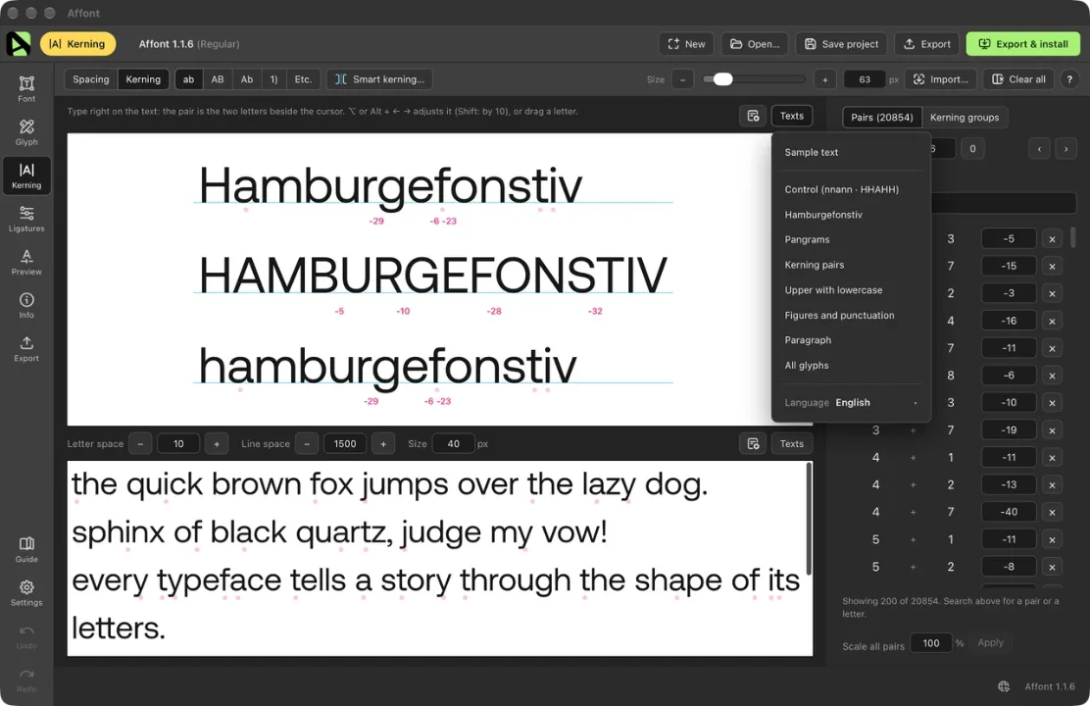Open the Language English dropdown
This screenshot has height=706, width=1090.
[x=851, y=403]
